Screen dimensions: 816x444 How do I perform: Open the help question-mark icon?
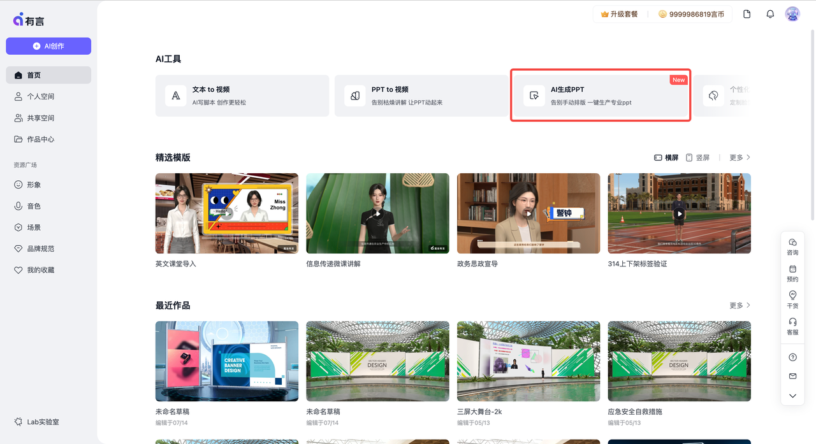click(792, 357)
